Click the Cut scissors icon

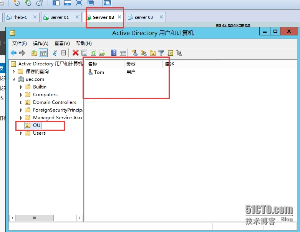pos(55,53)
